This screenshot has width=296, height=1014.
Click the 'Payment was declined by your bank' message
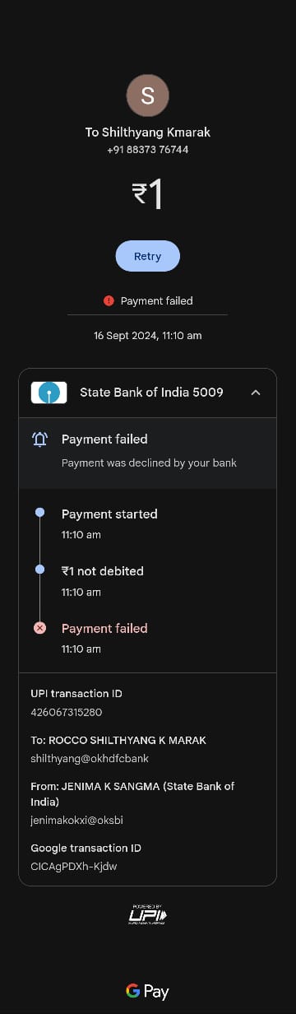(149, 463)
